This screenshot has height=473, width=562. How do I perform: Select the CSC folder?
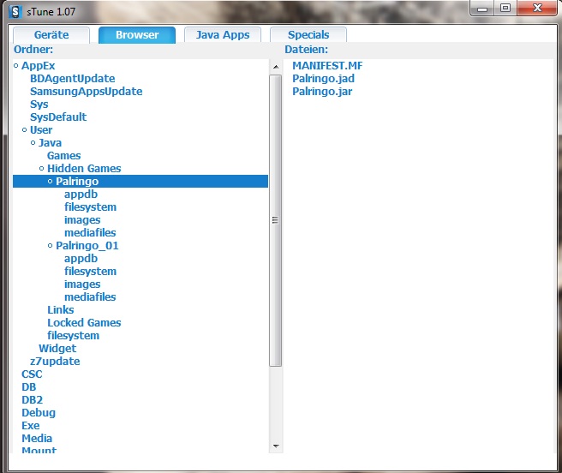click(x=32, y=374)
